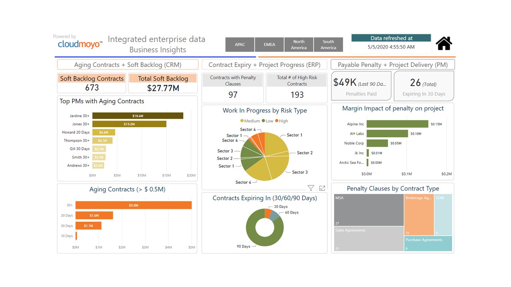This screenshot has width=511, height=287.
Task: Select the Noble Corp bar $0.05M
Action: click(377, 143)
